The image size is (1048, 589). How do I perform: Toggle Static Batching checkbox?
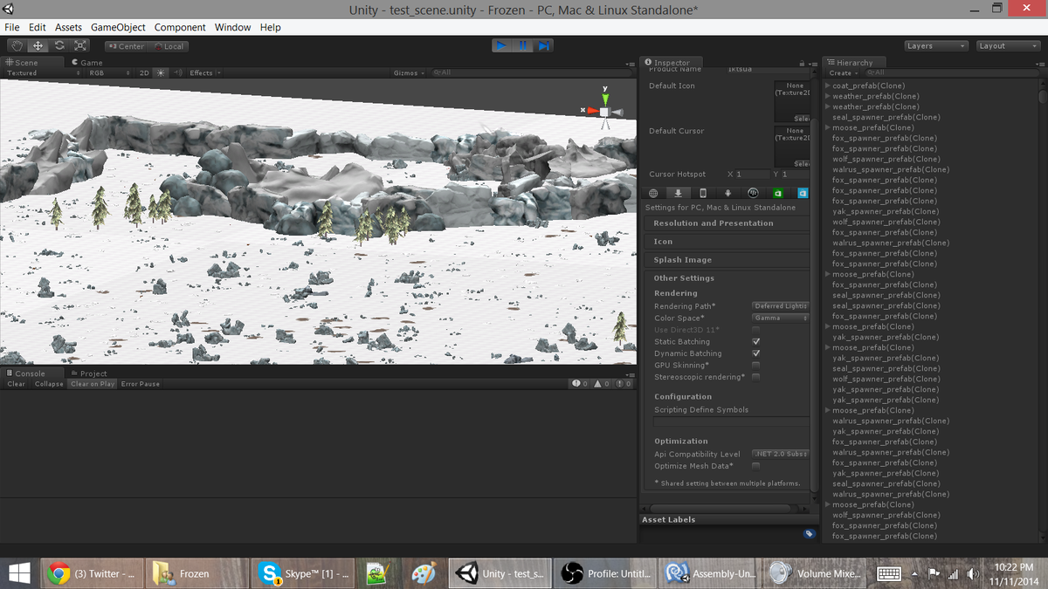point(756,342)
